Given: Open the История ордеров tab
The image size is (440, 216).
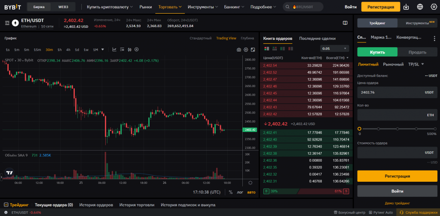Looking at the screenshot, I should 96,205.
